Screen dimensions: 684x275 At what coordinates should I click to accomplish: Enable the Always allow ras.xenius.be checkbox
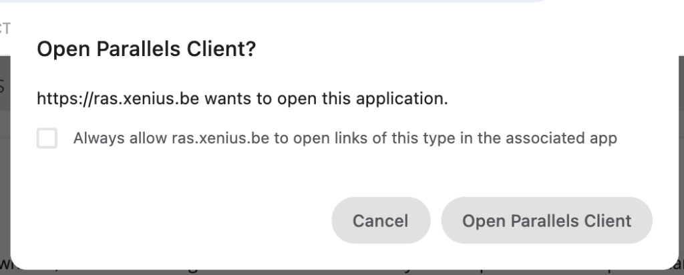coord(47,139)
